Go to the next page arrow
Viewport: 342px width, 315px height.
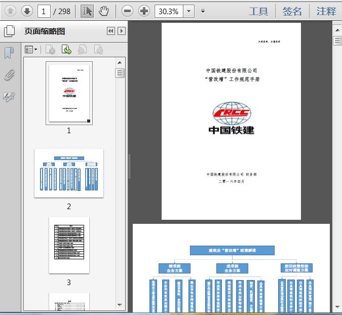point(27,11)
